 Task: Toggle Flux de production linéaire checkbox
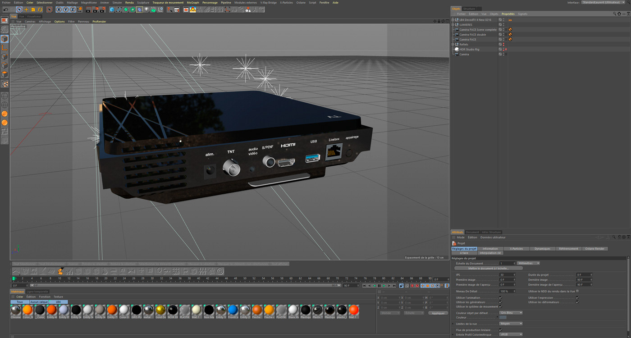click(501, 330)
